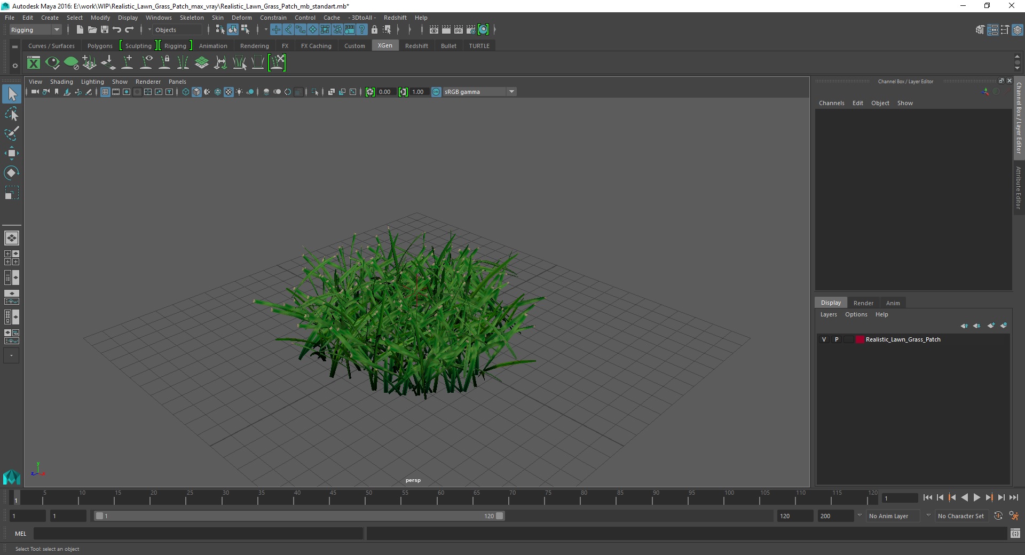
Task: Save the current scene
Action: click(105, 30)
